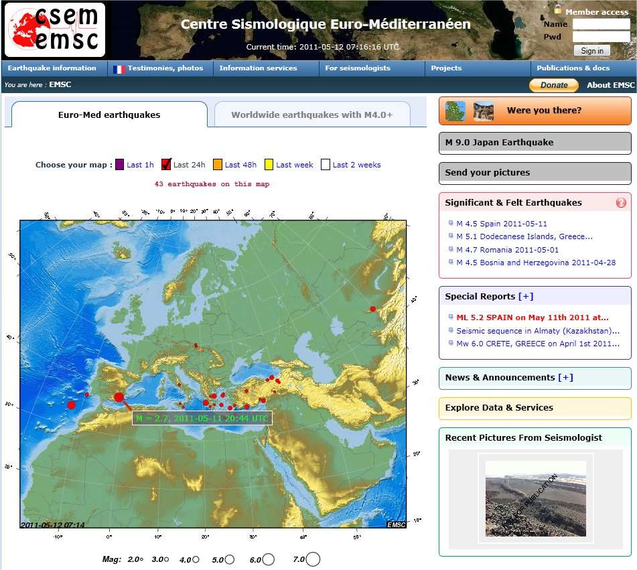Click the CSEM EMSC logo

pyautogui.click(x=55, y=30)
